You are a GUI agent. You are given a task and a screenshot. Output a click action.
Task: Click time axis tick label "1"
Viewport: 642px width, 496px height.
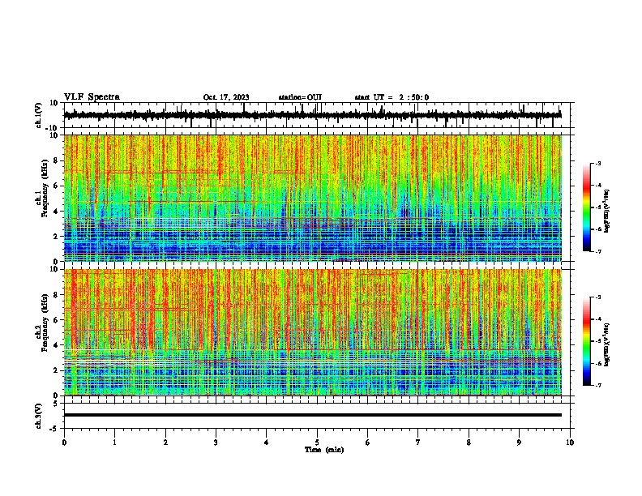coord(114,443)
